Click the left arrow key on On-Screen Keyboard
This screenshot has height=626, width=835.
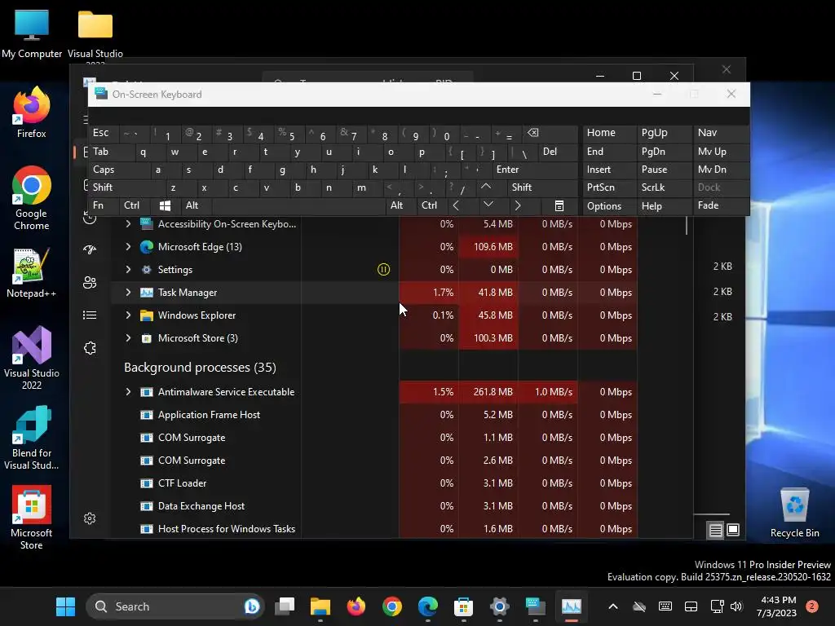click(x=456, y=205)
